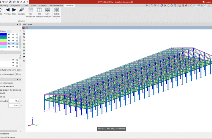Click the field showing 100.0

[14, 106]
